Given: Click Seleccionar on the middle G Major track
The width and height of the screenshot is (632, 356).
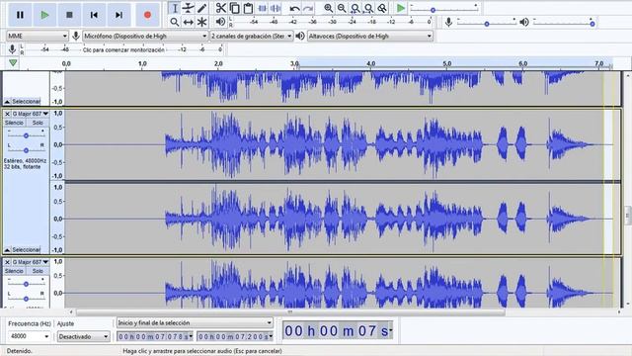Looking at the screenshot, I should coord(27,250).
